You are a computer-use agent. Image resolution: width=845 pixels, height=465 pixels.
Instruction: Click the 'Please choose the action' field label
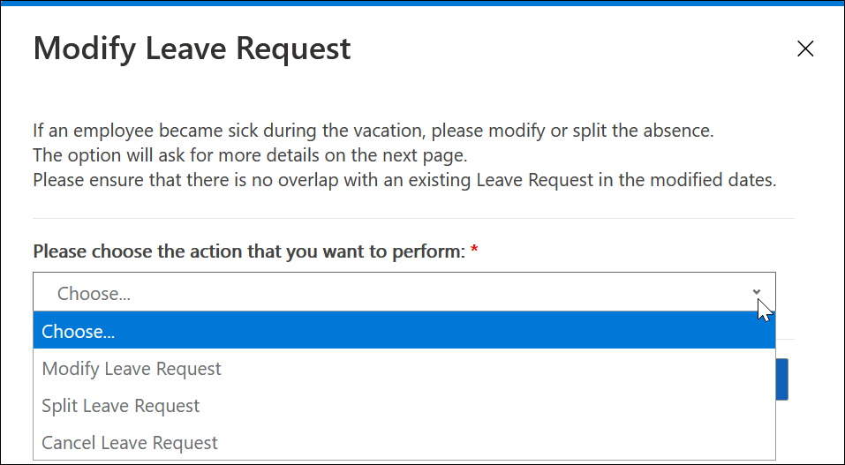coord(249,251)
